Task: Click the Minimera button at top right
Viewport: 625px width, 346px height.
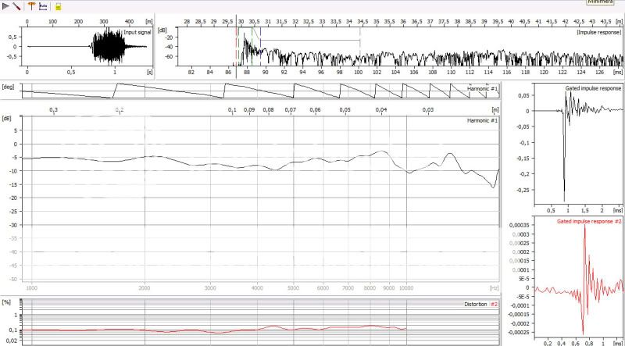Action: (x=600, y=2)
